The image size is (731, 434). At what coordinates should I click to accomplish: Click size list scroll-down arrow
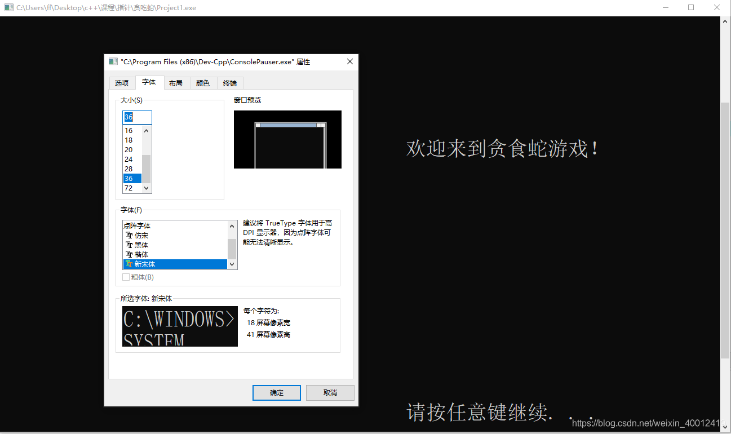pos(147,188)
